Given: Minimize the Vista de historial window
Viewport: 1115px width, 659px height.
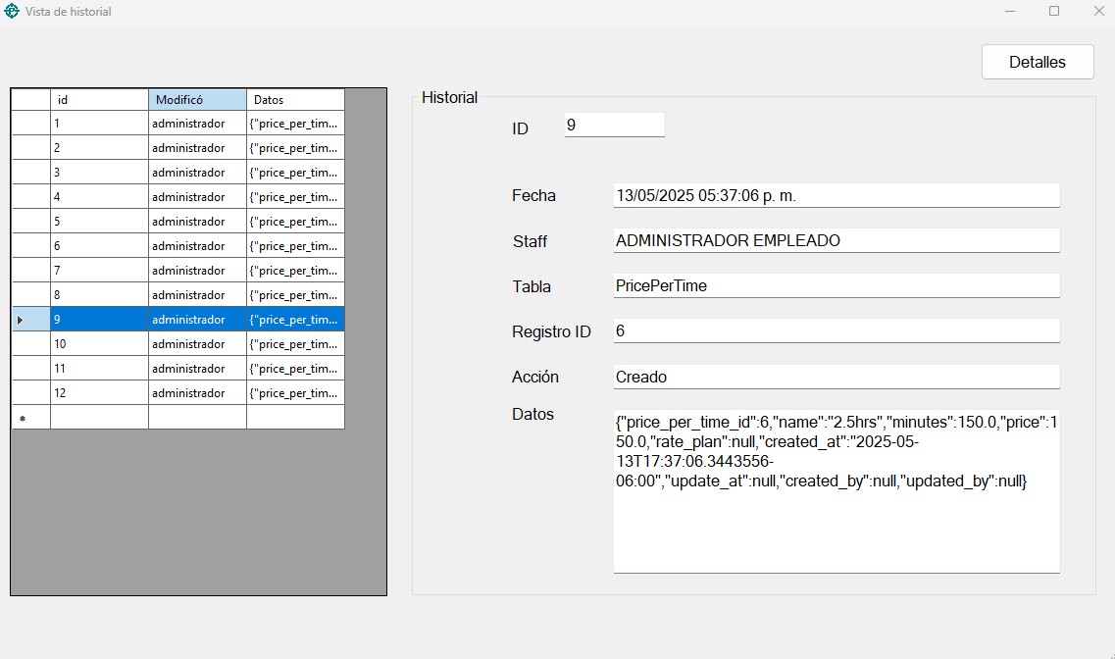Looking at the screenshot, I should pyautogui.click(x=1010, y=12).
